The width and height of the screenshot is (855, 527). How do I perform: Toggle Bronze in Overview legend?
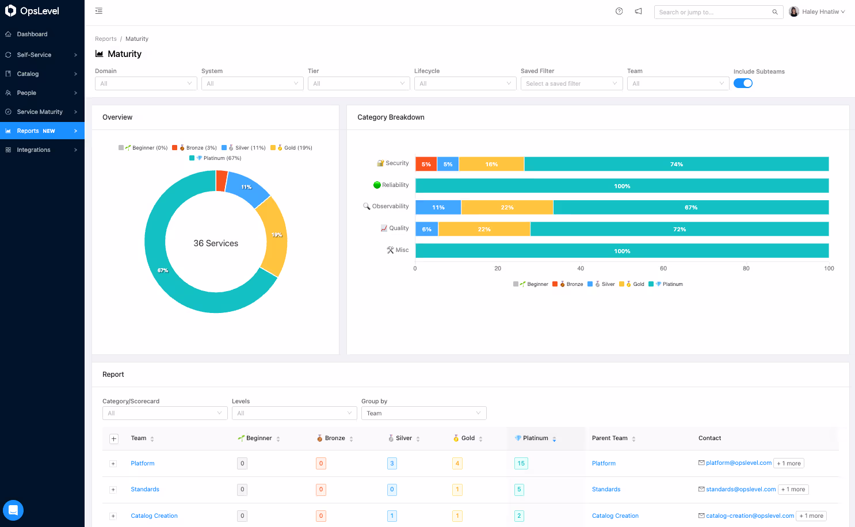pos(194,148)
